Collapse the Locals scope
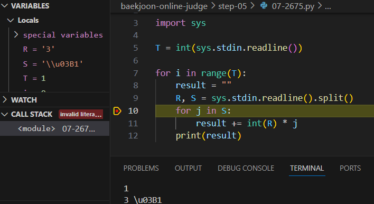The height and width of the screenshot is (204, 374). (x=11, y=20)
